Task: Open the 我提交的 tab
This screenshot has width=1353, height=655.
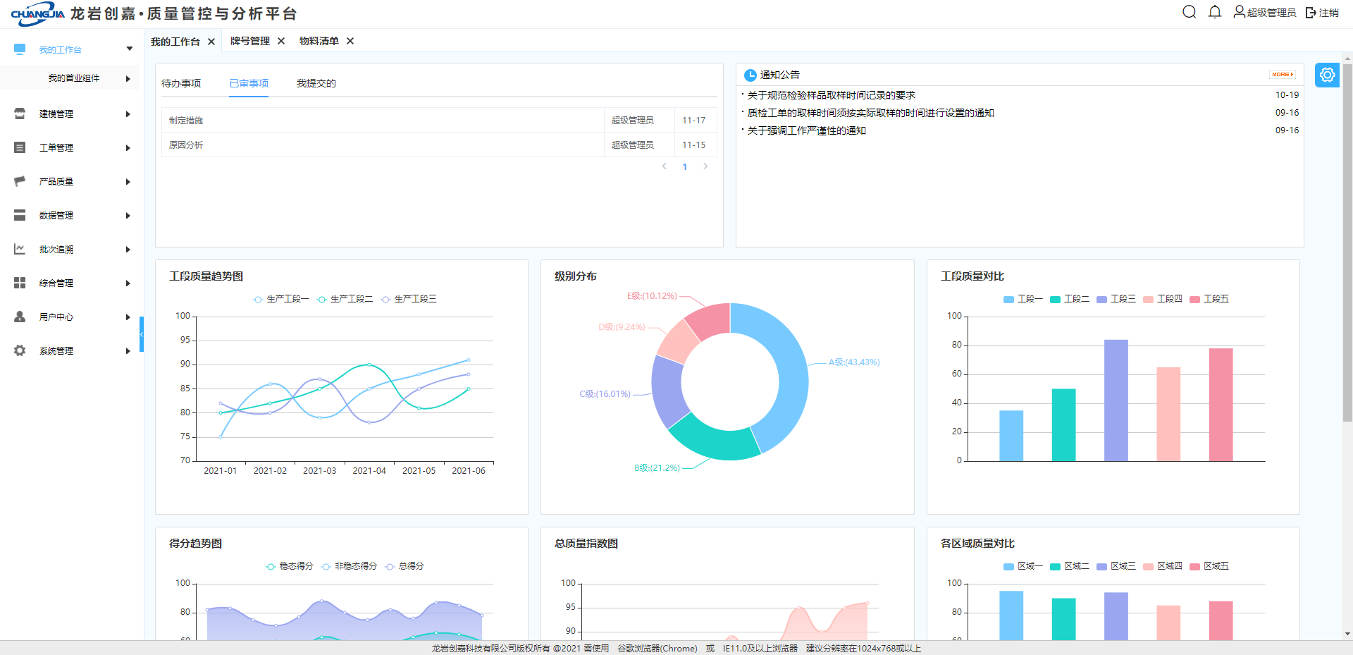Action: coord(316,83)
